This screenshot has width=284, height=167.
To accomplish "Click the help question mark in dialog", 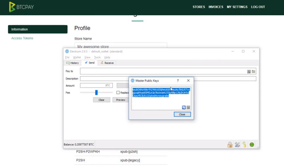I will pyautogui.click(x=178, y=81).
